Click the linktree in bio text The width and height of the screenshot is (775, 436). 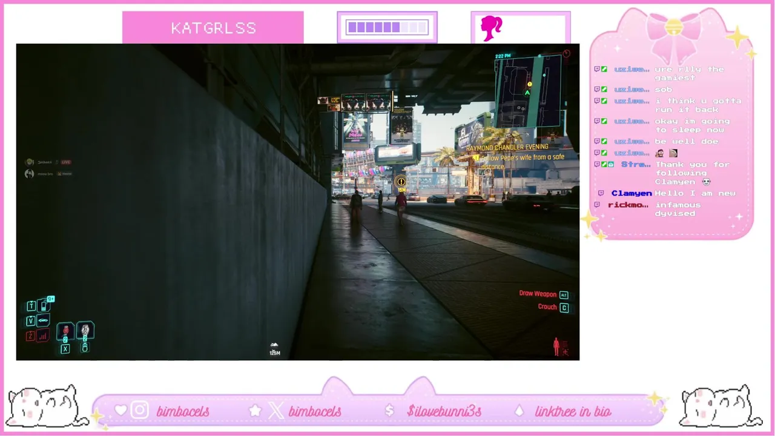(573, 411)
